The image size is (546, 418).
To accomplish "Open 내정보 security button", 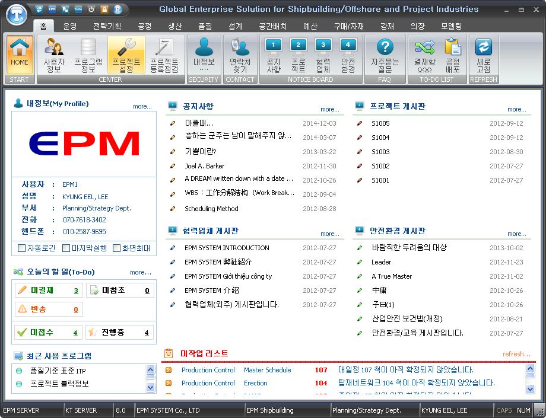I will (204, 54).
